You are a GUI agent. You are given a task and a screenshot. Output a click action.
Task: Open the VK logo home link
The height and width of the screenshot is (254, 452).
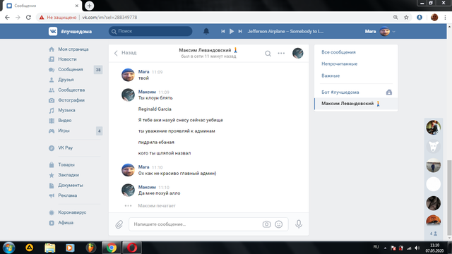point(53,31)
